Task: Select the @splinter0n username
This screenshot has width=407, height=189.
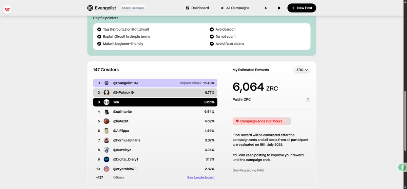Action: [122, 112]
